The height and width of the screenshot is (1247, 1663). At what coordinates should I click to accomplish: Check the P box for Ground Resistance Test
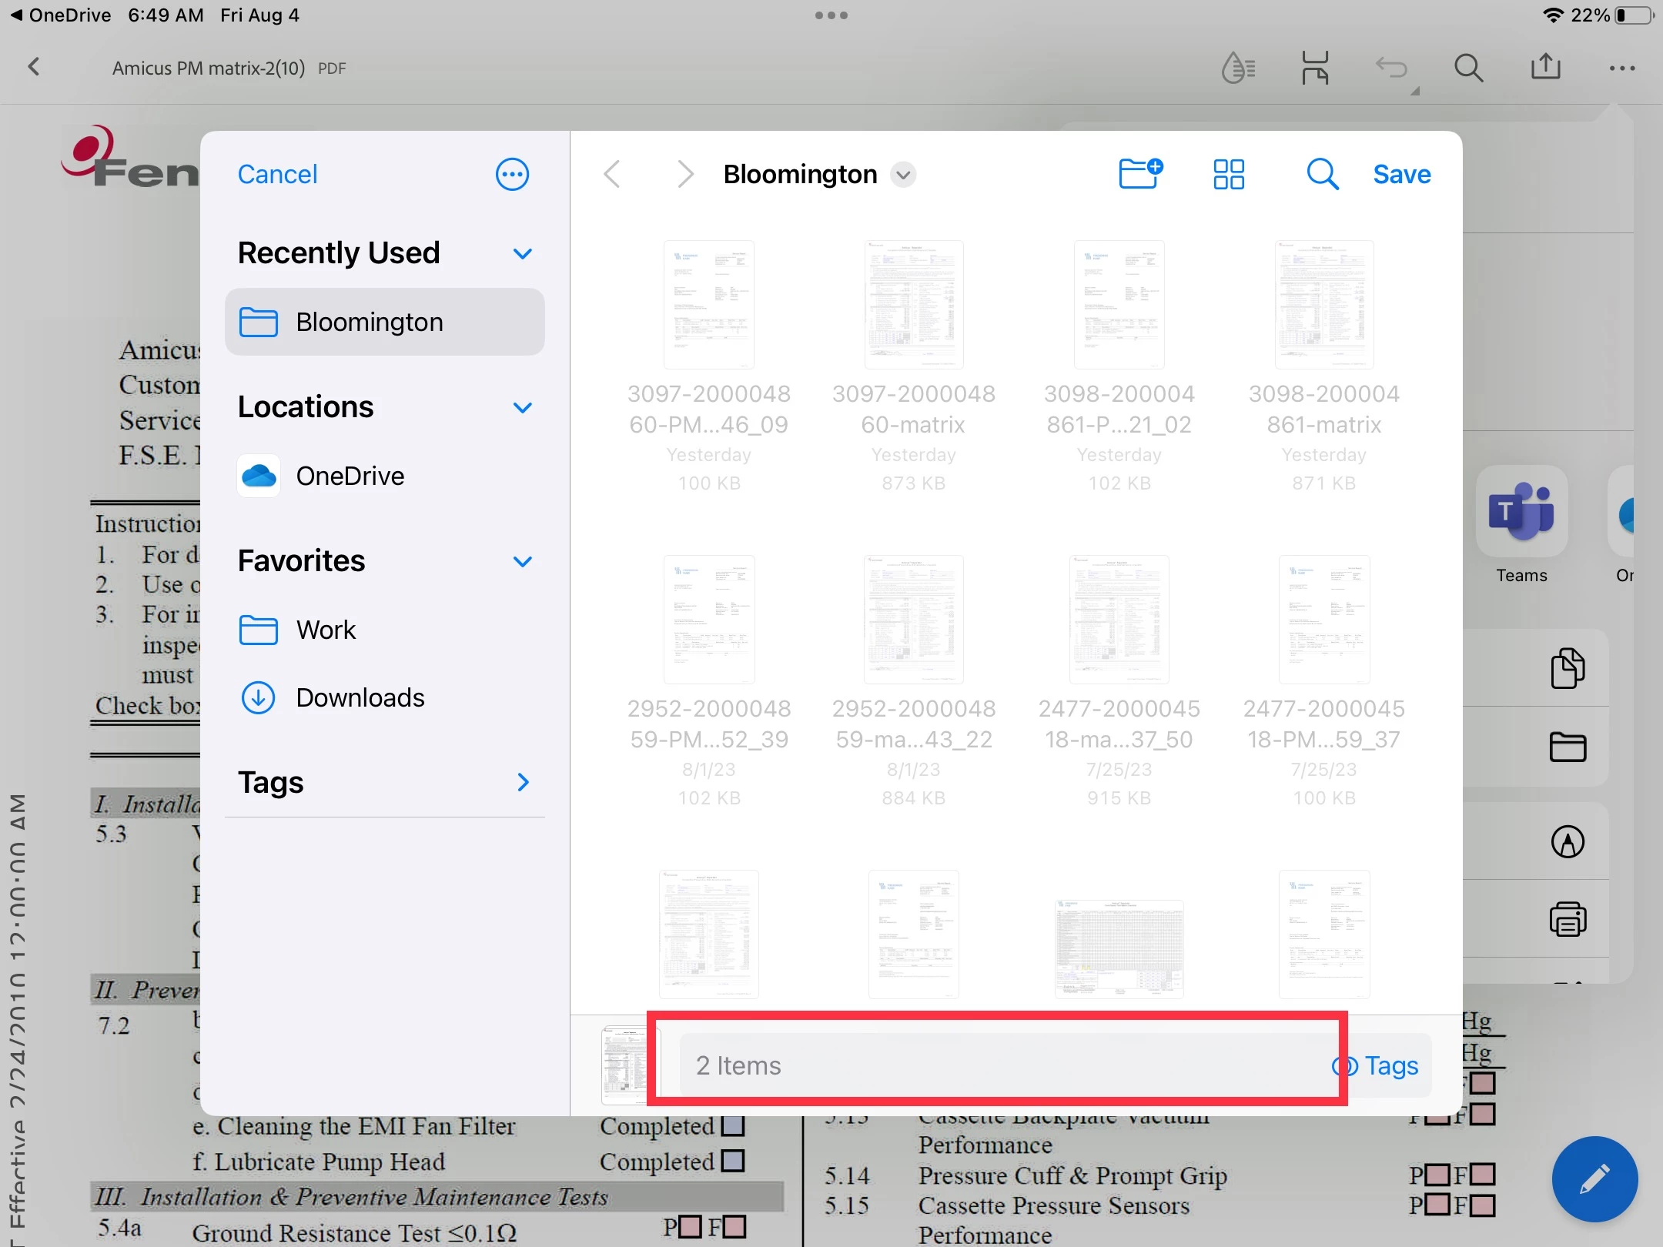coord(690,1226)
